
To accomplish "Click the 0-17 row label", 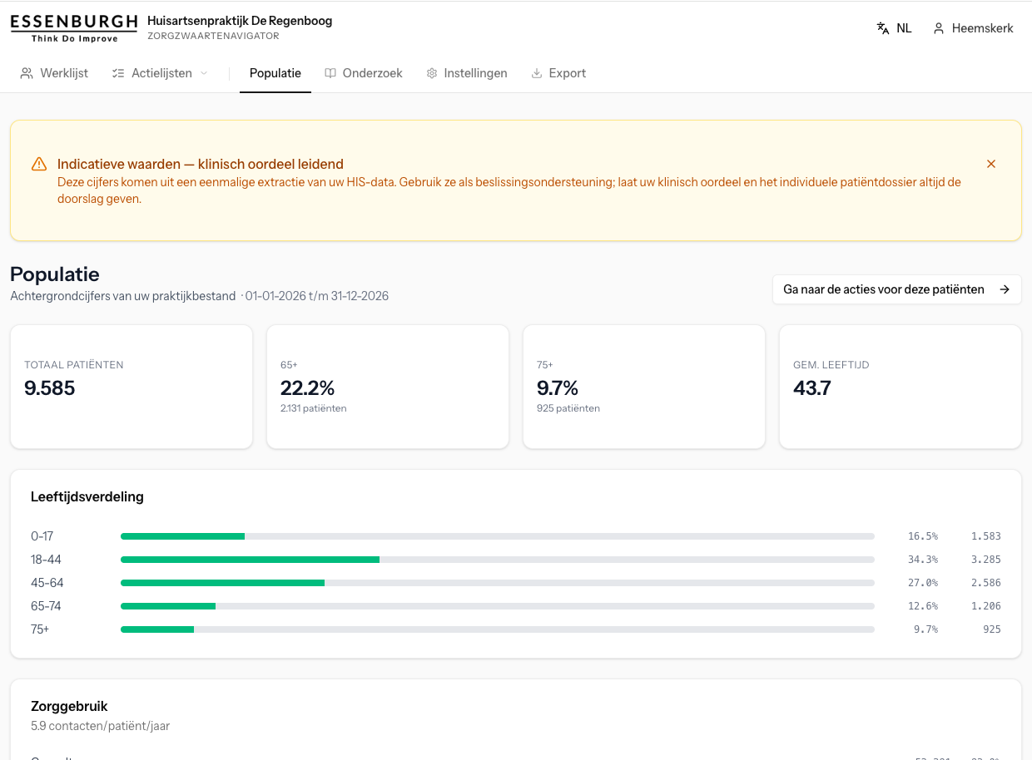I will [42, 536].
